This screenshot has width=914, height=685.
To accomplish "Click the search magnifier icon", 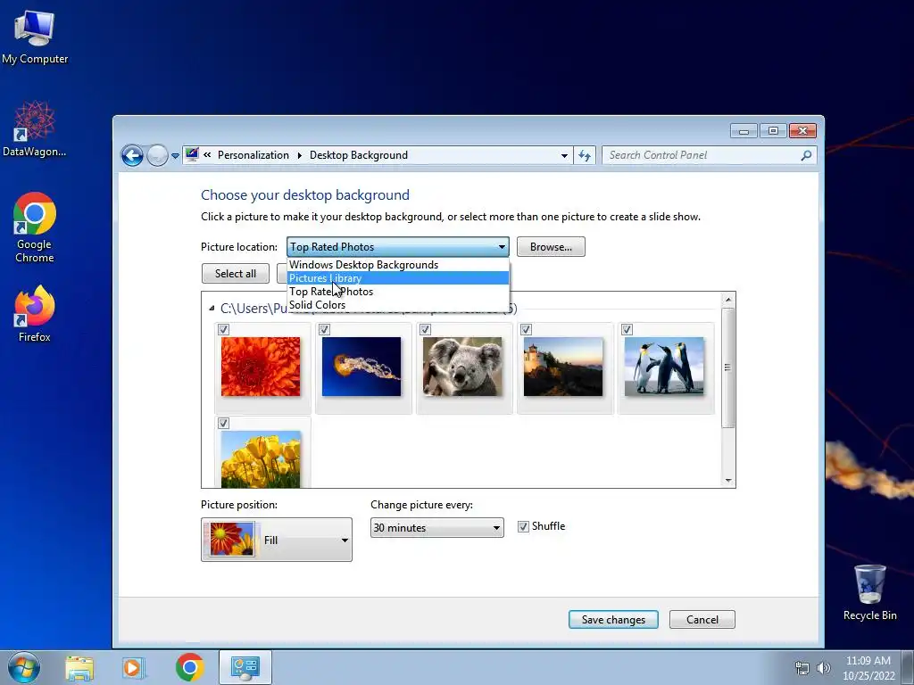I will click(x=806, y=155).
